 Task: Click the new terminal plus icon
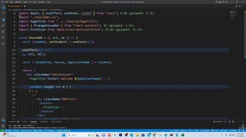224,122
